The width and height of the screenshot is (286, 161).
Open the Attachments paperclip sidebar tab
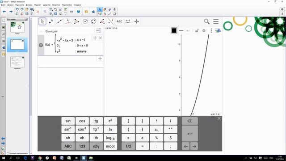(x=4, y=34)
